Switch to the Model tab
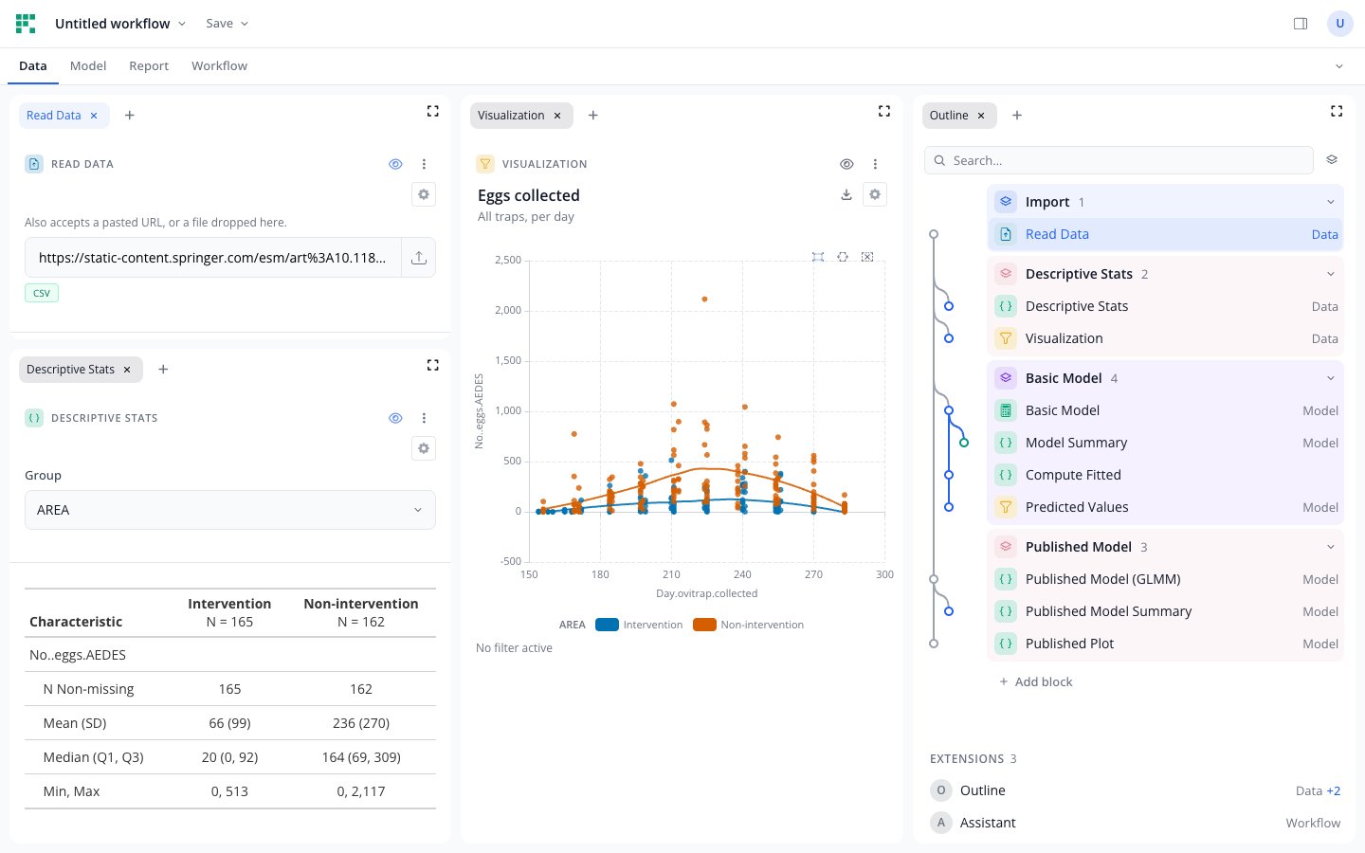Screen dimensions: 1365x853 pos(88,66)
